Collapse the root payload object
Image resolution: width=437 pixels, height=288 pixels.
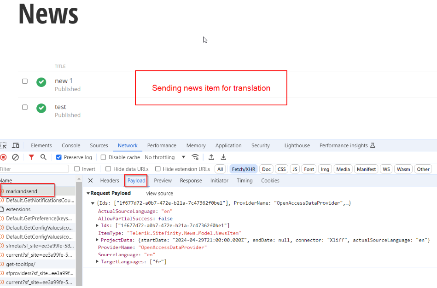(x=93, y=203)
